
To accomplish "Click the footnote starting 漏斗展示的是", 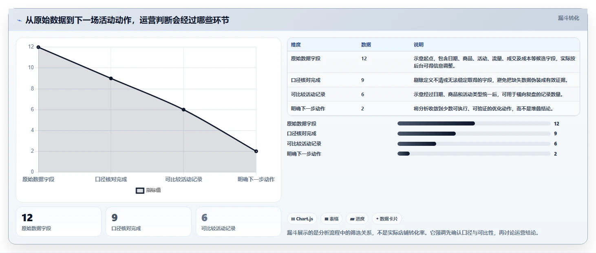I will [x=413, y=233].
